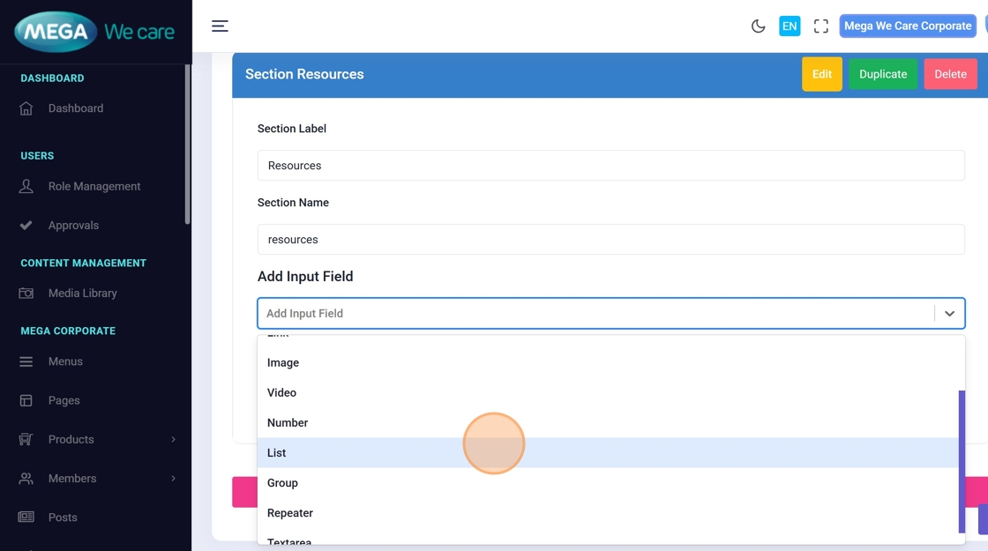Toggle dark mode with the moon icon

click(758, 26)
